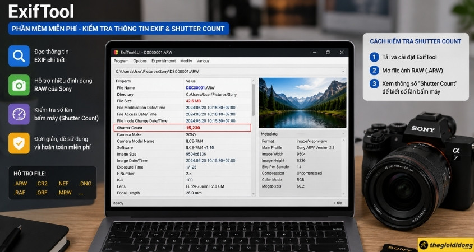Click the ILCE-7M4 camera model value
474x252 pixels.
(195, 141)
